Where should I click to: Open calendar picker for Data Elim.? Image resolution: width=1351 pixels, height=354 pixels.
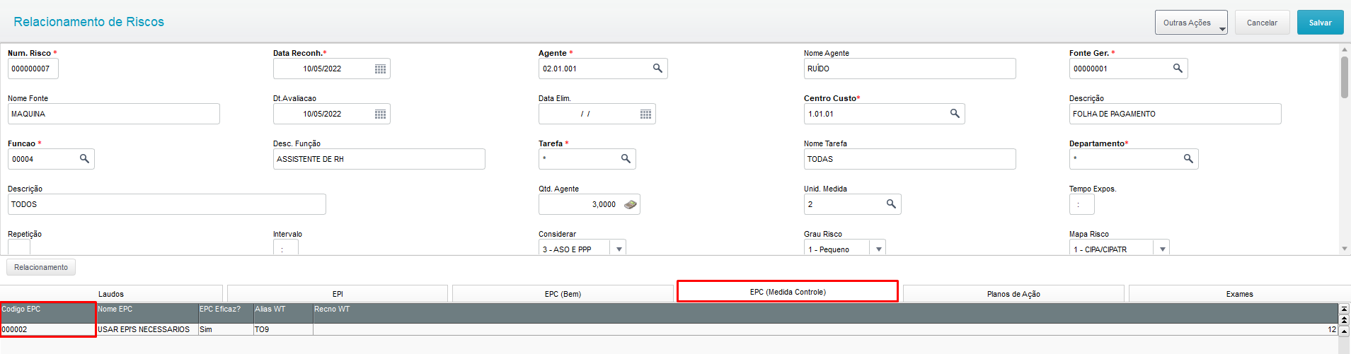tap(645, 114)
